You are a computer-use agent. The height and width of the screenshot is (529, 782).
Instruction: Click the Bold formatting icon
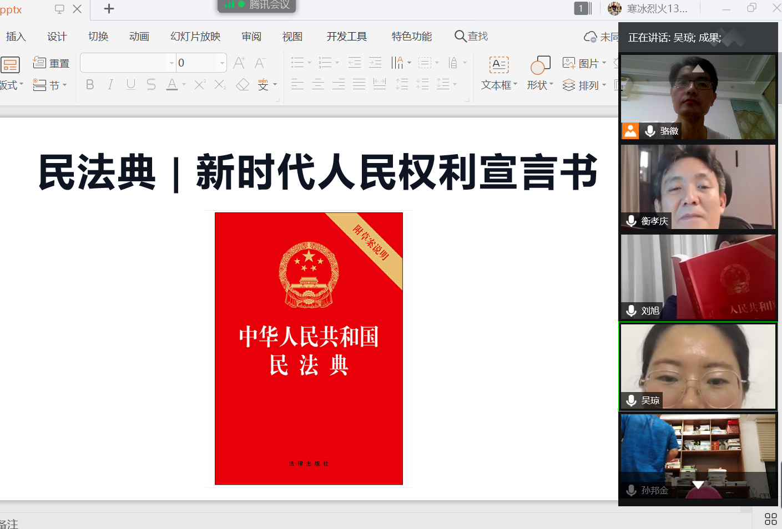click(90, 85)
